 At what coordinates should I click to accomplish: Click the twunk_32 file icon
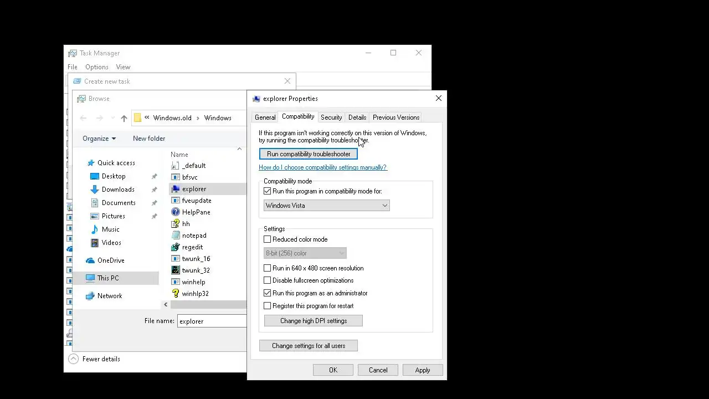point(176,270)
